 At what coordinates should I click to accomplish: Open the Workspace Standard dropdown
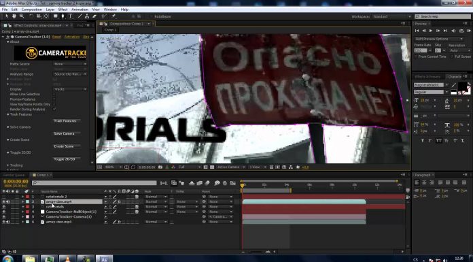392,16
